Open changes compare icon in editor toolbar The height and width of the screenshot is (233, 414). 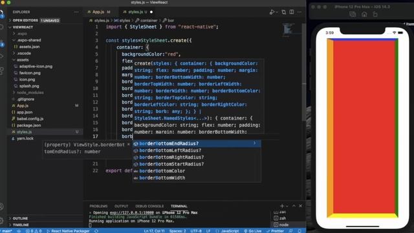coord(283,12)
